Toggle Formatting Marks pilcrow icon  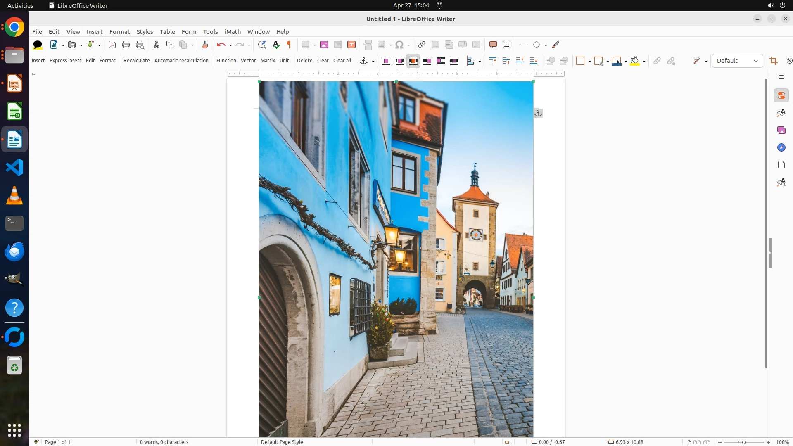pos(289,45)
